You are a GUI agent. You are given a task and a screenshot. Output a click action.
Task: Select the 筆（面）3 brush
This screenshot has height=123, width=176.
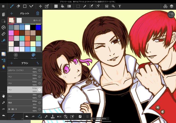25,109
